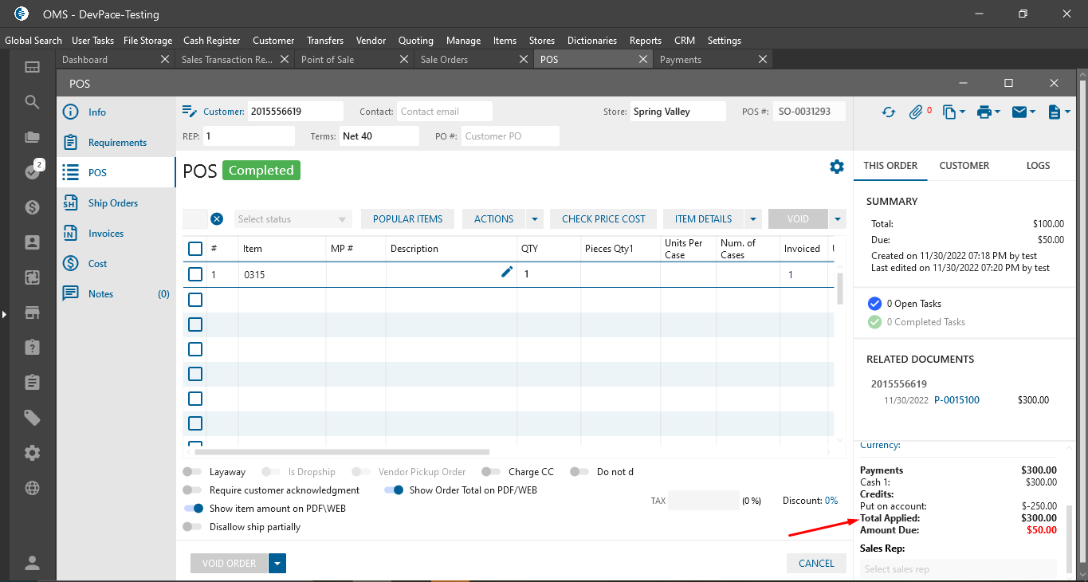This screenshot has height=582, width=1088.
Task: Click the CHECK PRICE COST button
Action: tap(603, 219)
